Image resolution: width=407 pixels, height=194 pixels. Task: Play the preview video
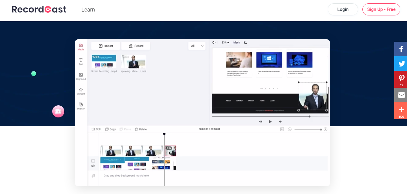point(270,122)
